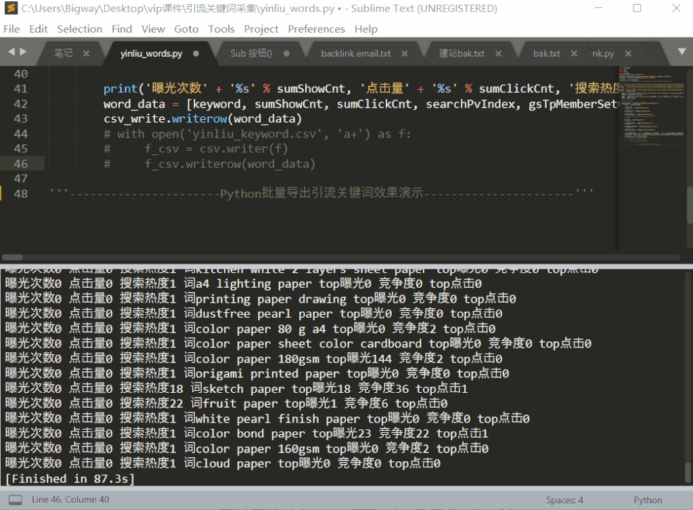Close the 笔记 tab
The width and height of the screenshot is (693, 510).
86,54
